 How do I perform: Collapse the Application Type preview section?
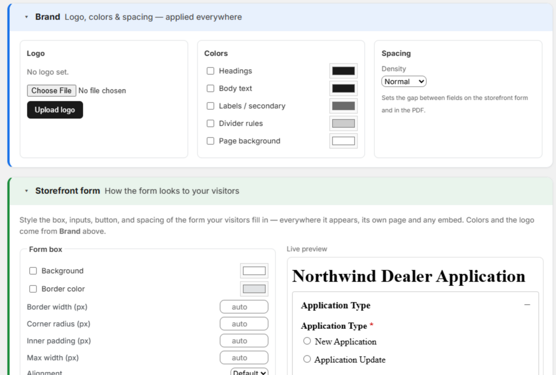pos(527,305)
